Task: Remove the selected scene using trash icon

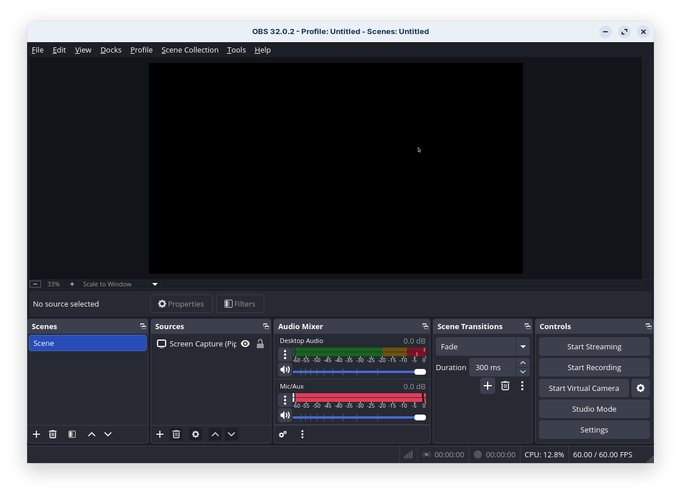Action: coord(53,434)
